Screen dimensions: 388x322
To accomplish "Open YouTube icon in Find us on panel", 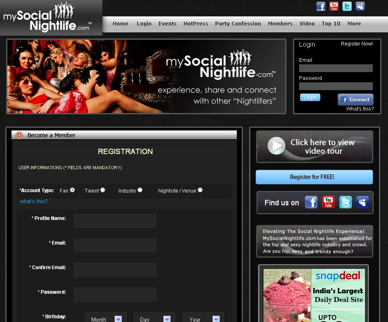I will 328,202.
